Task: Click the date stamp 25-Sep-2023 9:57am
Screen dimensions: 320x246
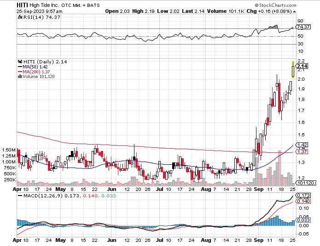Action: [40, 11]
